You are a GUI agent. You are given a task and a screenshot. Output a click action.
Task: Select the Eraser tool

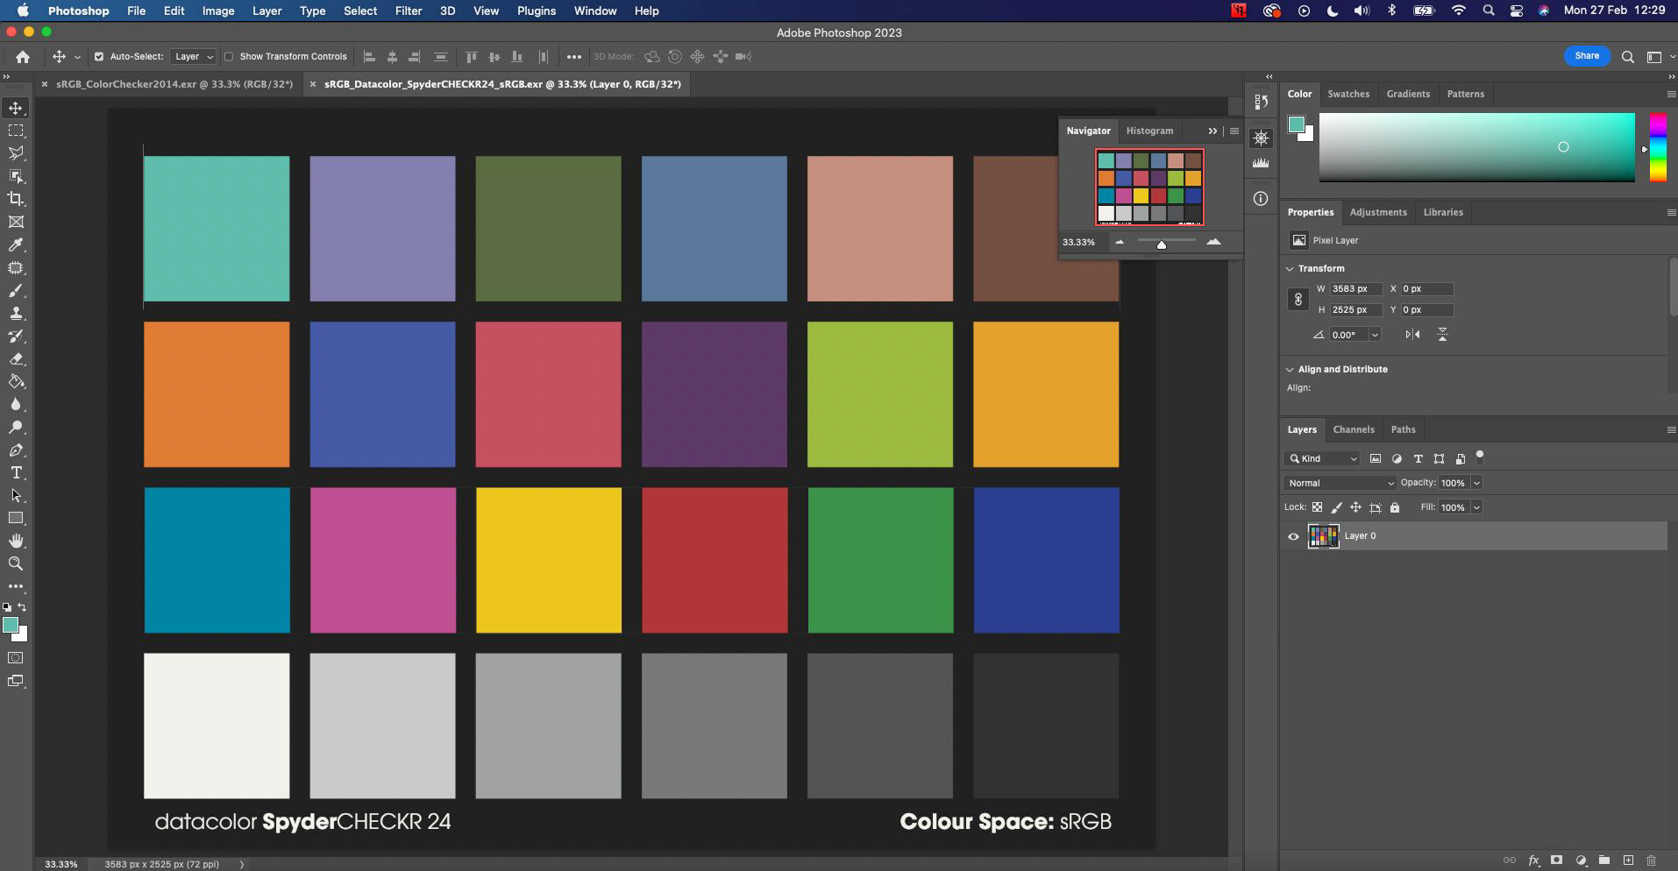(x=16, y=359)
